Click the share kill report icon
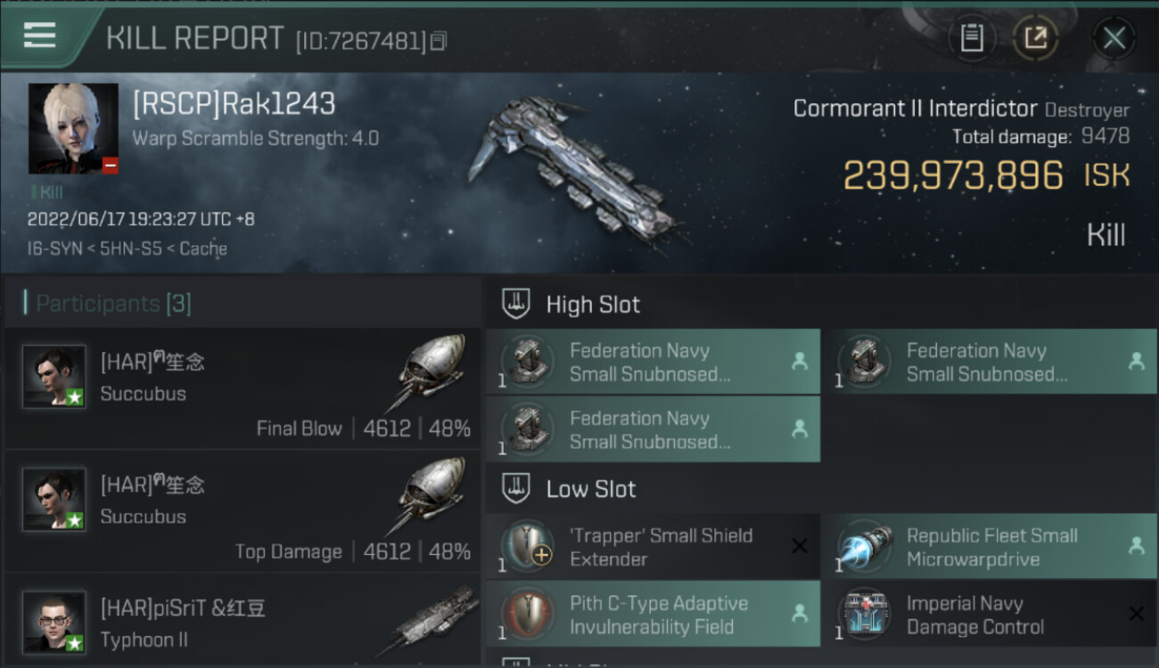 click(1035, 38)
